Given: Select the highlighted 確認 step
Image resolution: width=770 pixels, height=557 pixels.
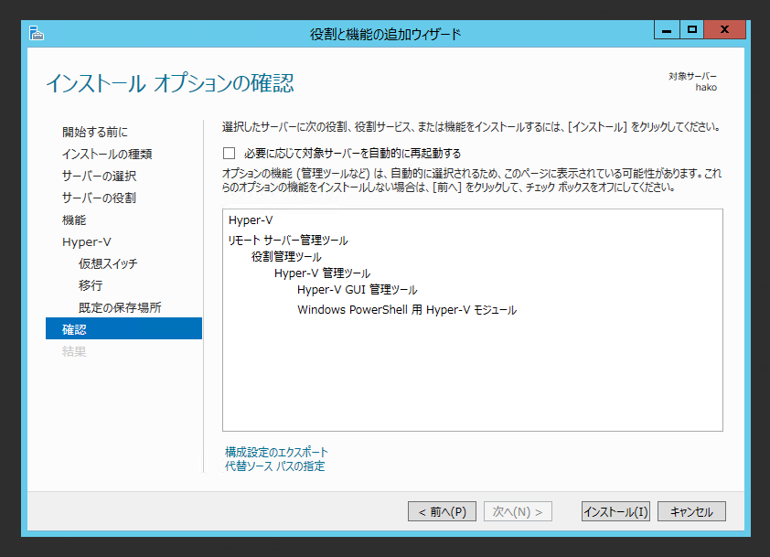Looking at the screenshot, I should pyautogui.click(x=123, y=328).
